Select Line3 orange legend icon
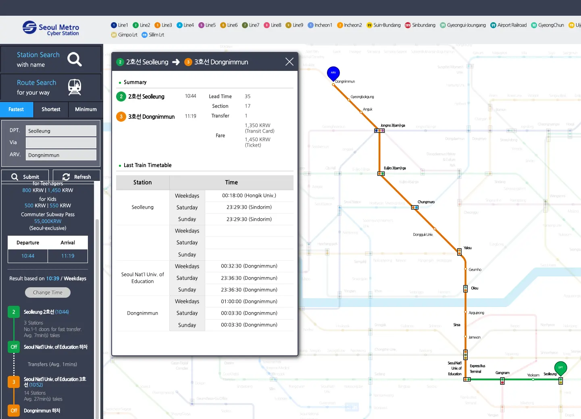The height and width of the screenshot is (419, 581). (x=158, y=25)
